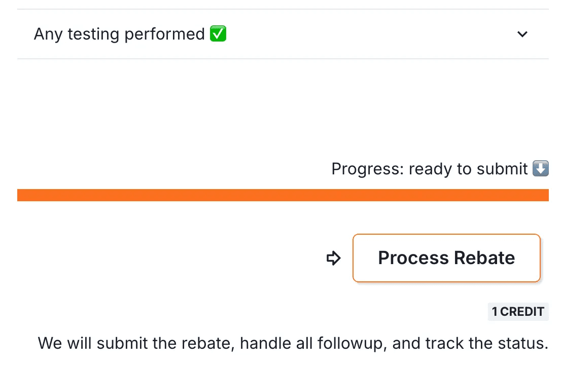Click empty space in the testing performed row
This screenshot has height=366, width=562.
pyautogui.click(x=365, y=34)
